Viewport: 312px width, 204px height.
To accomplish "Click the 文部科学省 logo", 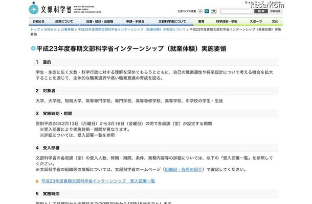I will [65, 9].
